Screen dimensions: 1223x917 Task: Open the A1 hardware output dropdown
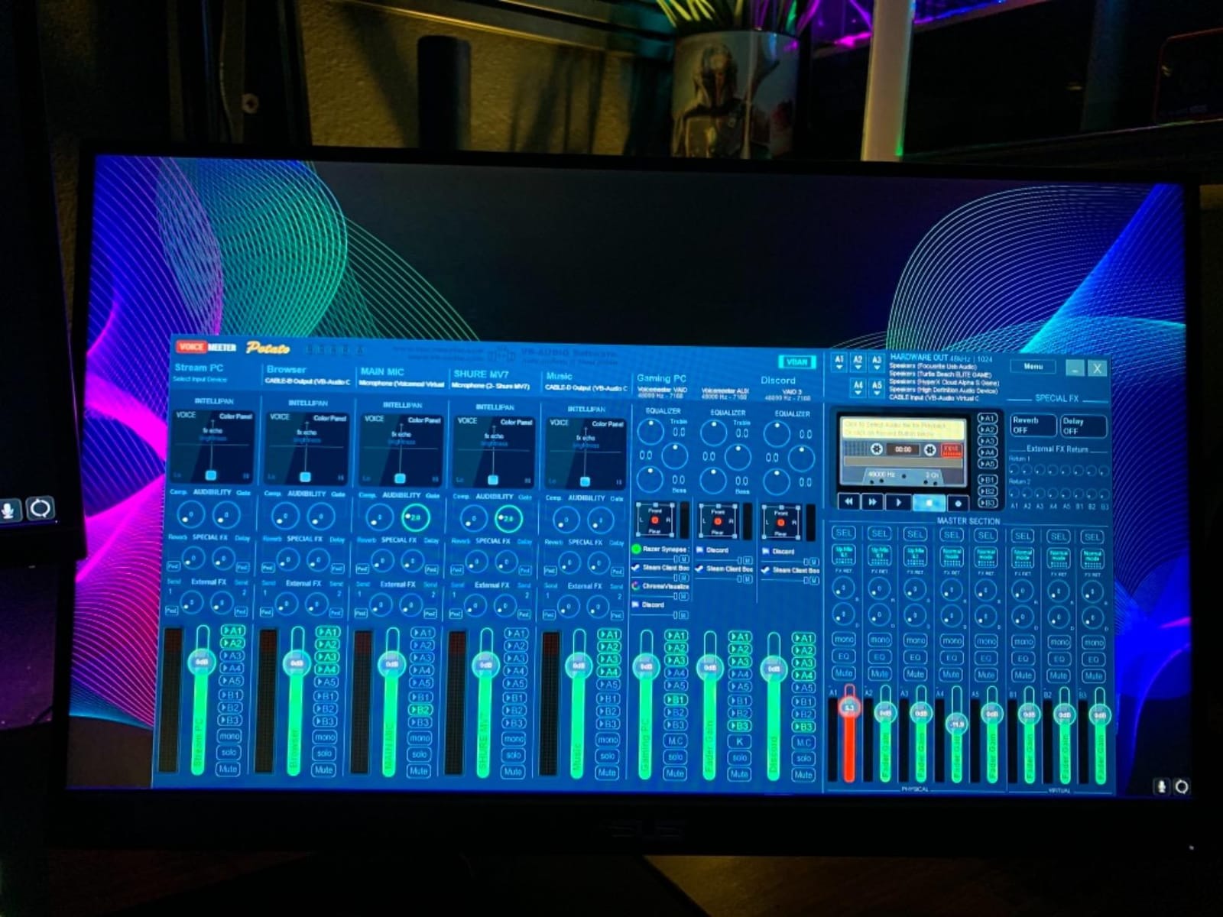click(x=839, y=362)
